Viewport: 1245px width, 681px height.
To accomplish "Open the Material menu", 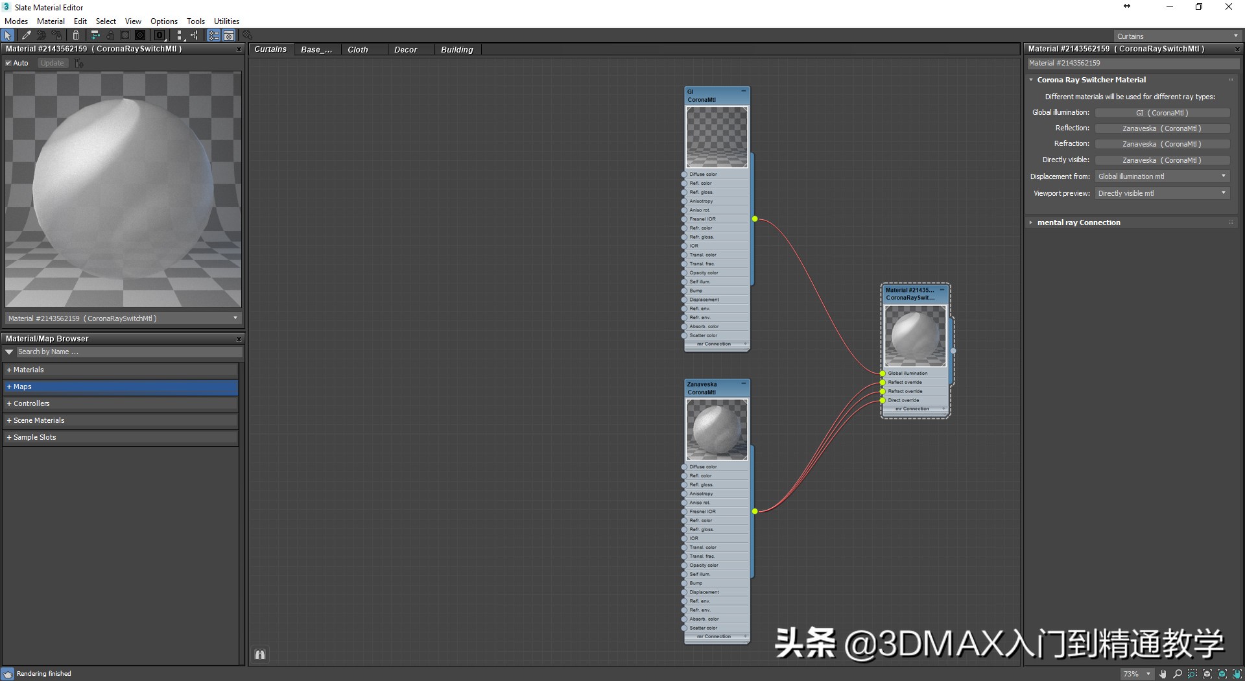I will tap(51, 21).
